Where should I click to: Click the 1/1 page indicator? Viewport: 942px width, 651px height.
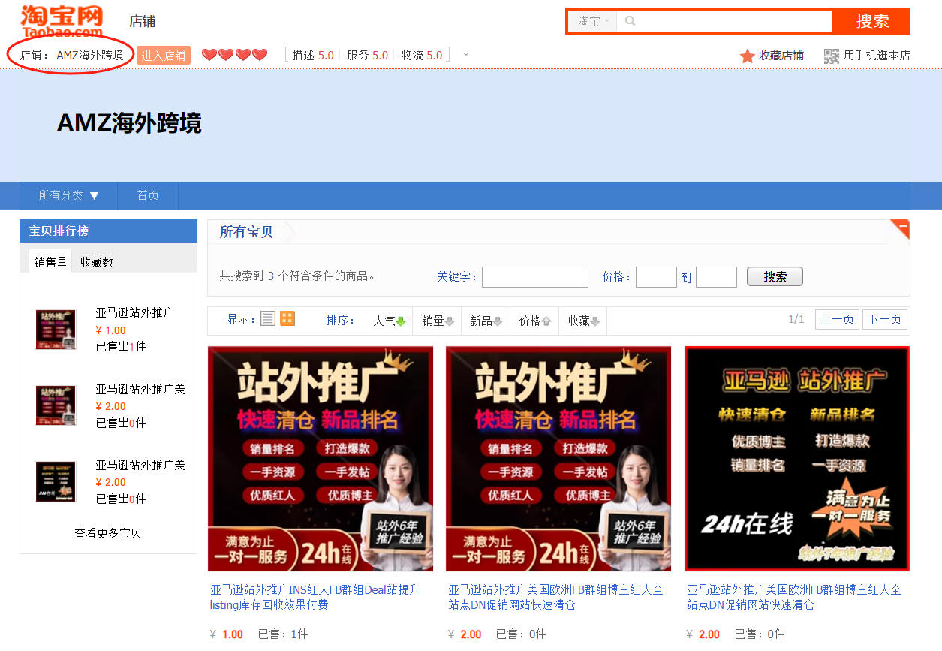pyautogui.click(x=796, y=319)
